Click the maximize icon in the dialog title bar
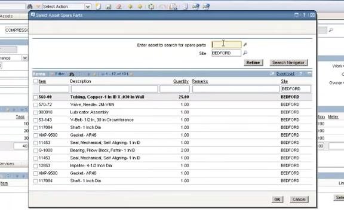This screenshot has height=215, width=344. (296, 15)
